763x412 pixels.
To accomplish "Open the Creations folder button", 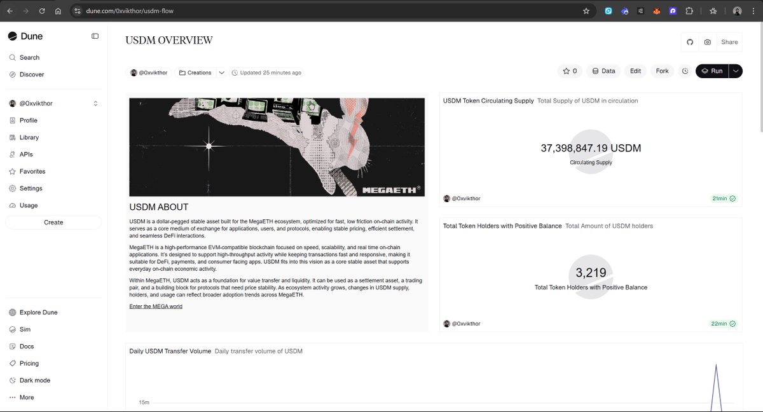I will click(x=195, y=72).
